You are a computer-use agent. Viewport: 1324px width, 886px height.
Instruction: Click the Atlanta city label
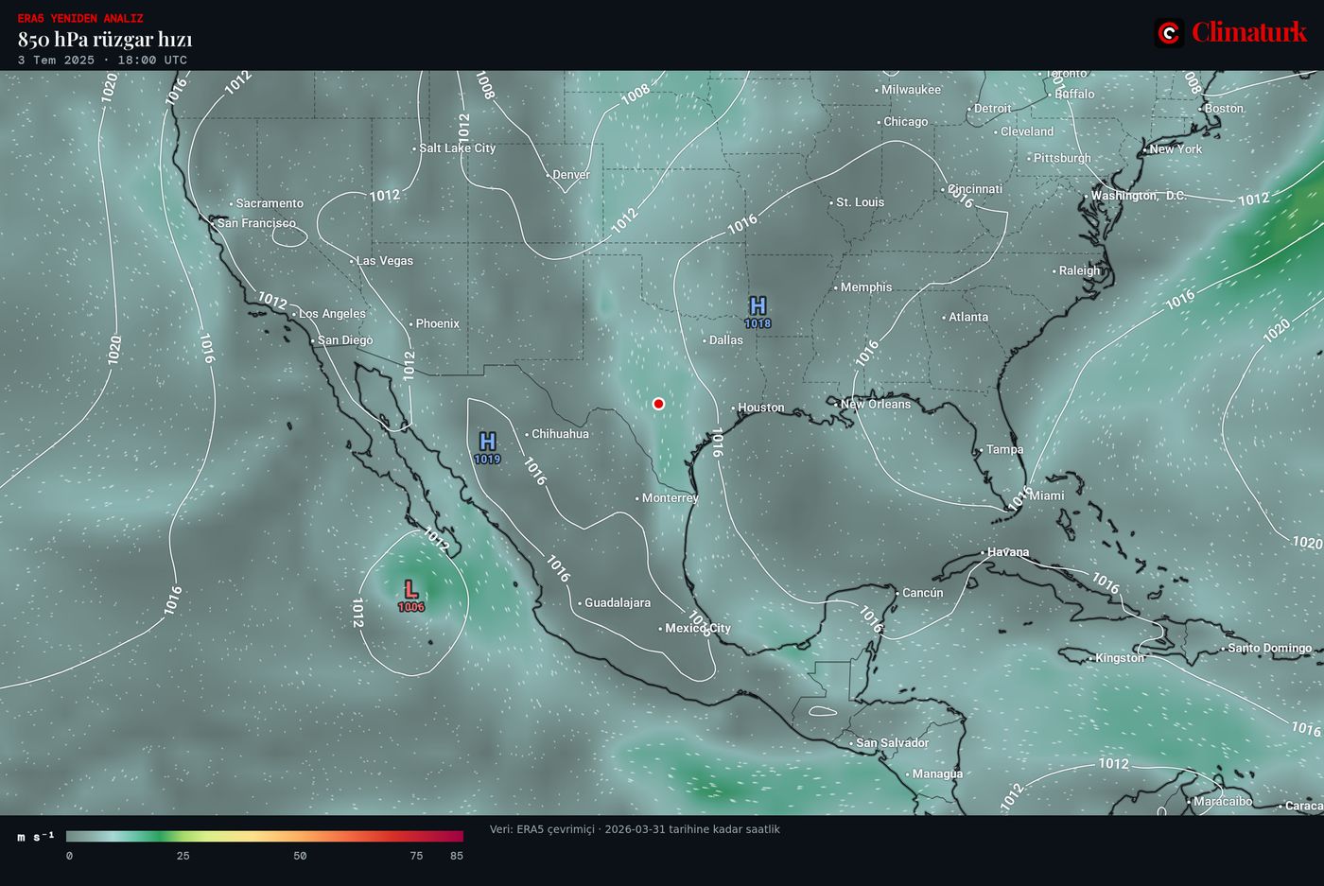968,317
